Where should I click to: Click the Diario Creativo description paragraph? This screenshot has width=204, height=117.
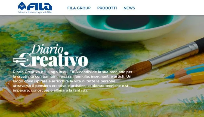(73, 81)
